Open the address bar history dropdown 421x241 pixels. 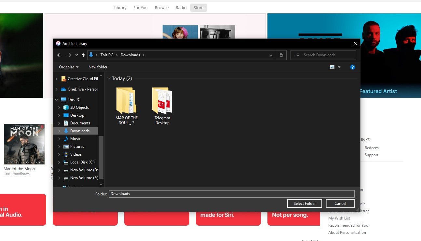pyautogui.click(x=270, y=55)
